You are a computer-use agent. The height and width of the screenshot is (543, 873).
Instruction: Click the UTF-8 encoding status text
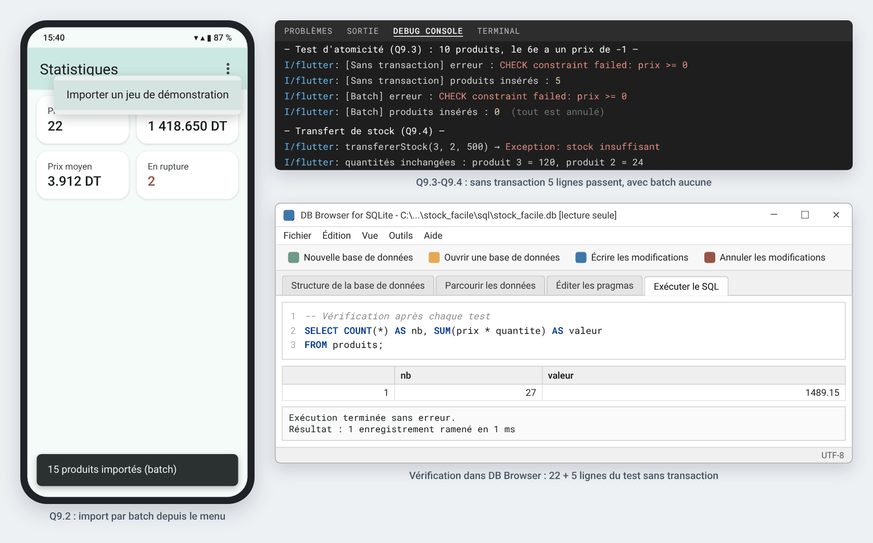point(832,455)
